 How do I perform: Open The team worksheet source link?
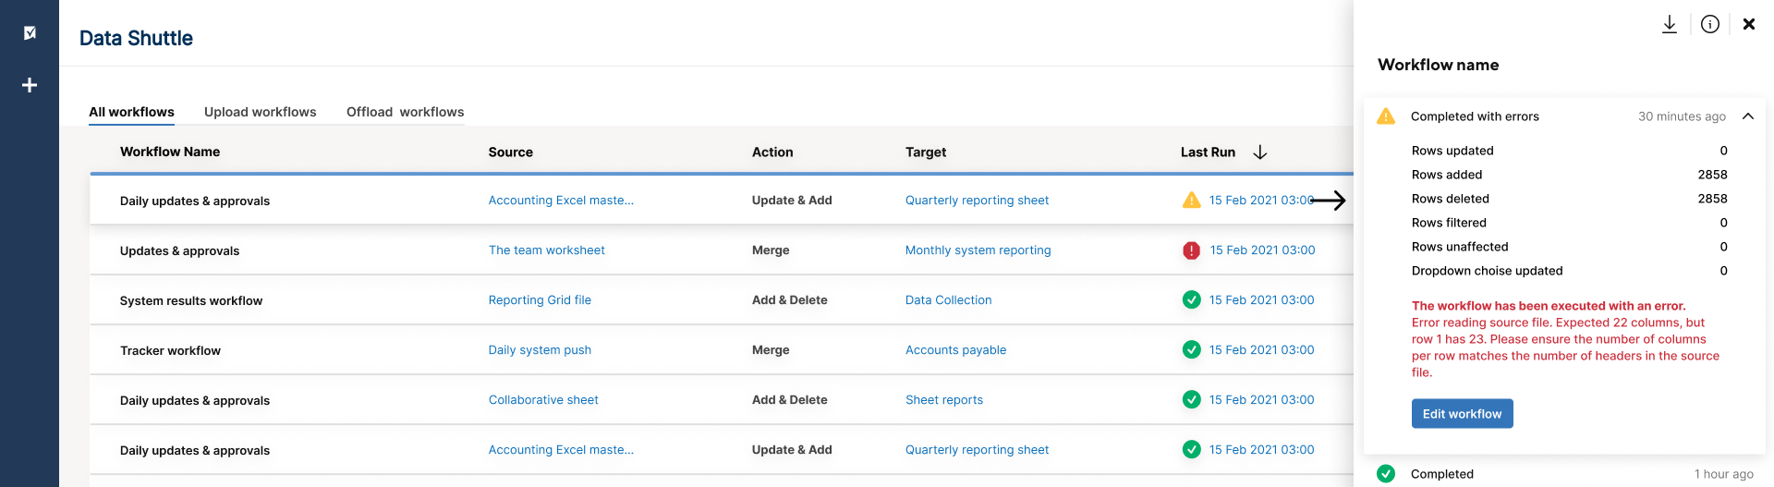[546, 250]
